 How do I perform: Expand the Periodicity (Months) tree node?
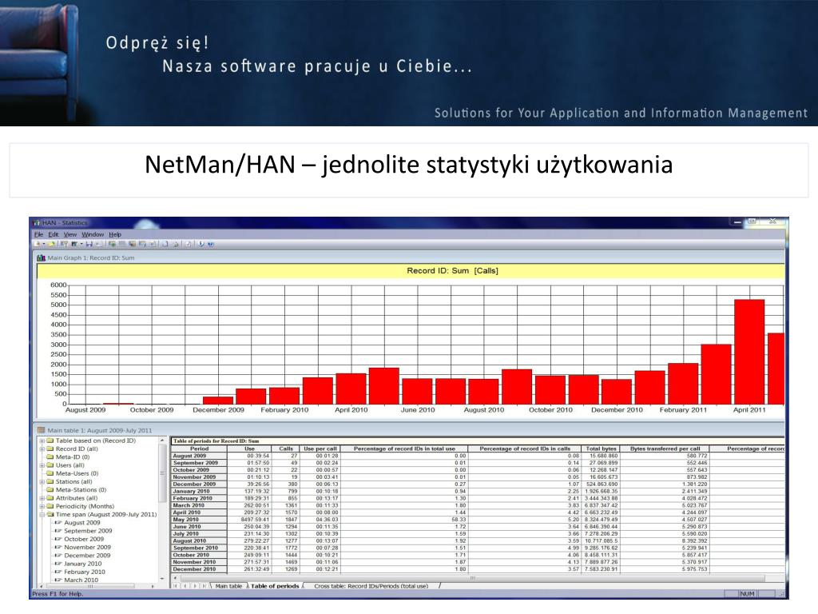click(42, 506)
